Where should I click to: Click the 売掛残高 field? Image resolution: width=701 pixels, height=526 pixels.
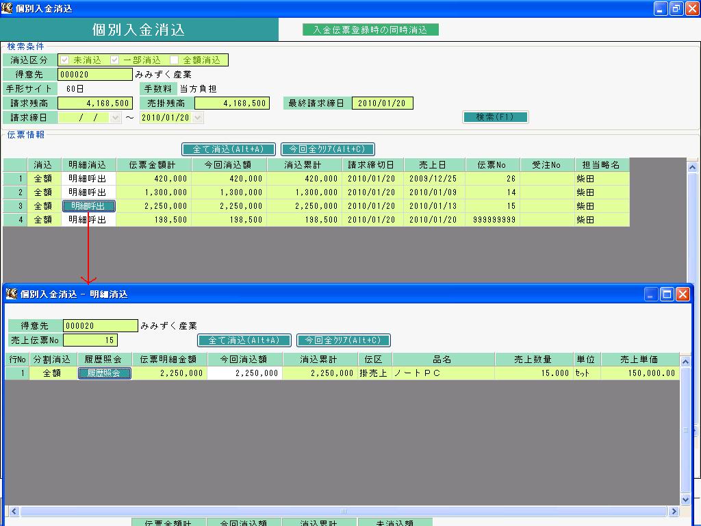[232, 103]
